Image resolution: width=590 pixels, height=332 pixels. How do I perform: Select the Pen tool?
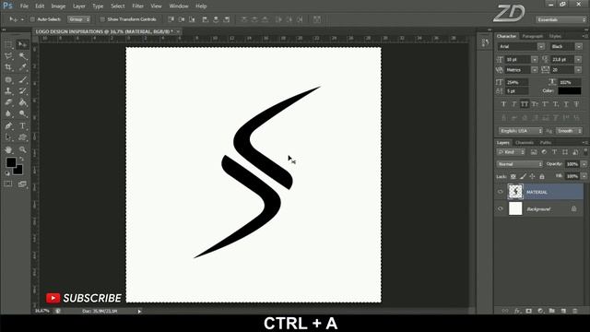tap(8, 126)
